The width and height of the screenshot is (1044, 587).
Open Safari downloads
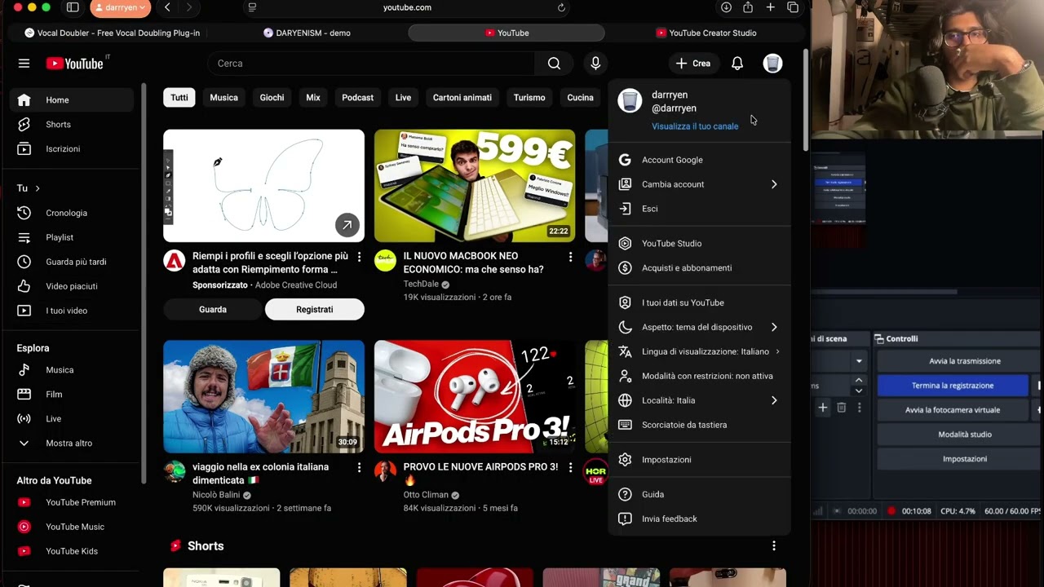[x=726, y=7]
